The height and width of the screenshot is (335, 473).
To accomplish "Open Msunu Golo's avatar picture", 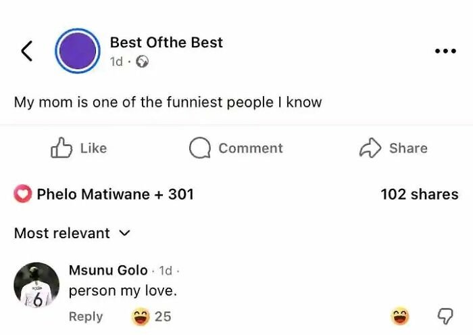I will (x=36, y=285).
